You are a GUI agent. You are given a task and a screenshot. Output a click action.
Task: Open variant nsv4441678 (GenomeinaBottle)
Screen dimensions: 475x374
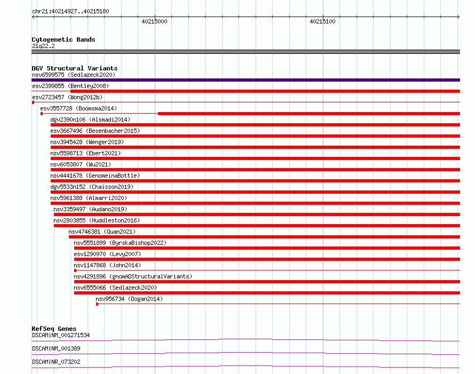(x=95, y=176)
